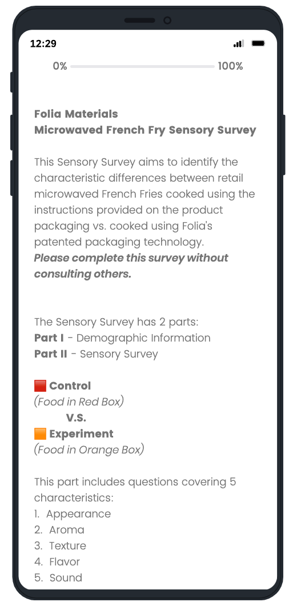Click the bold Experiment label
The height and width of the screenshot is (610, 297).
(x=81, y=434)
